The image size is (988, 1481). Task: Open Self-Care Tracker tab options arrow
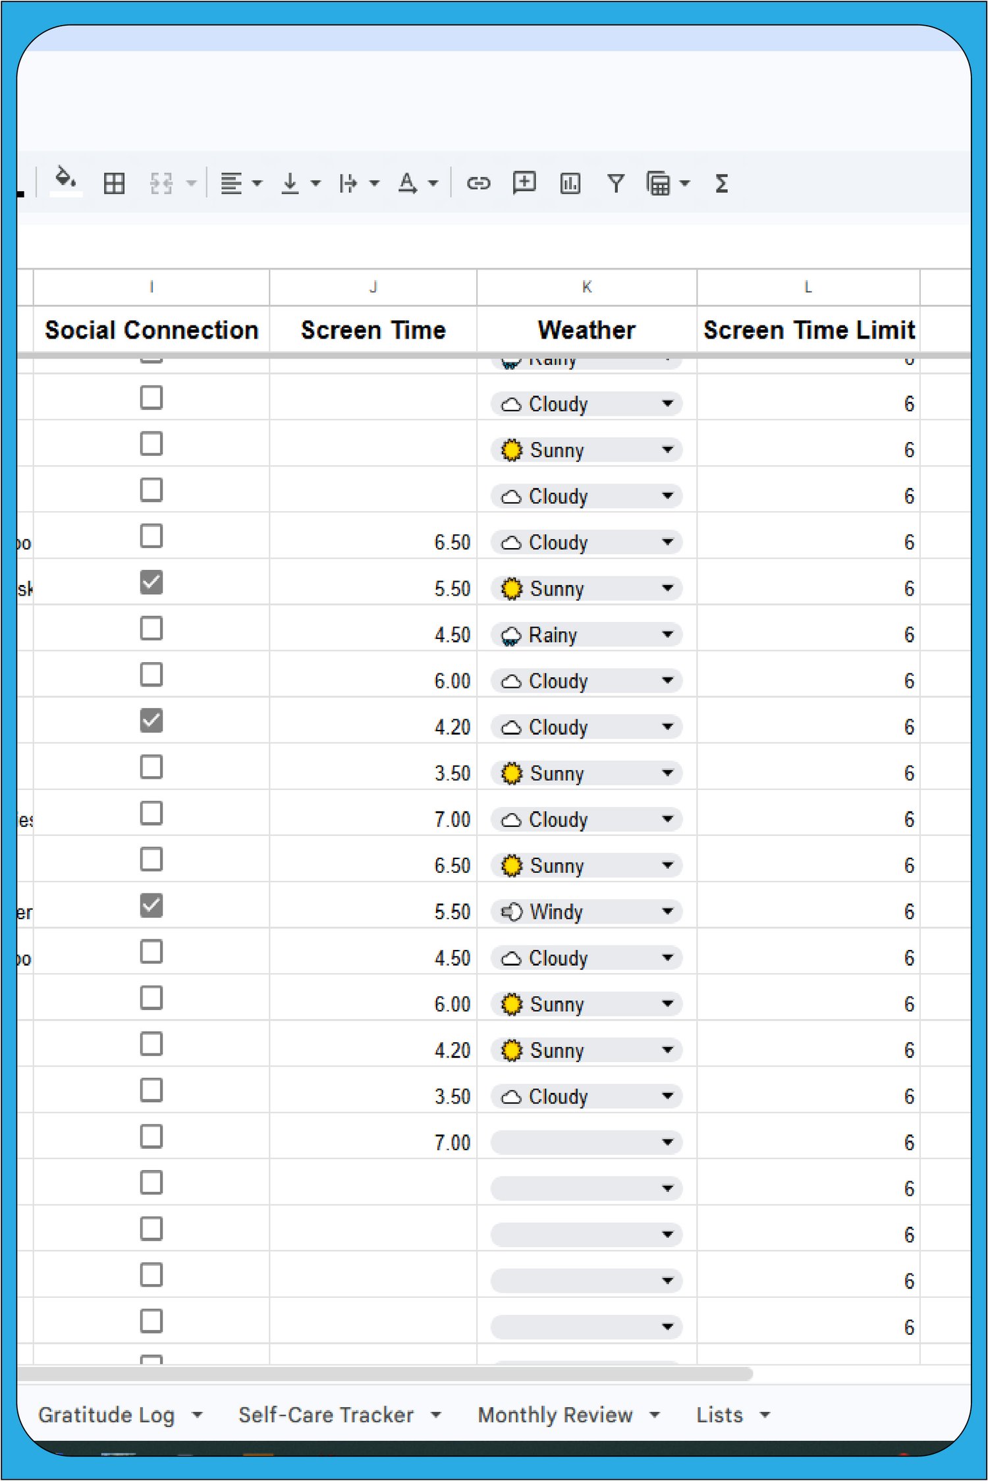tap(436, 1414)
